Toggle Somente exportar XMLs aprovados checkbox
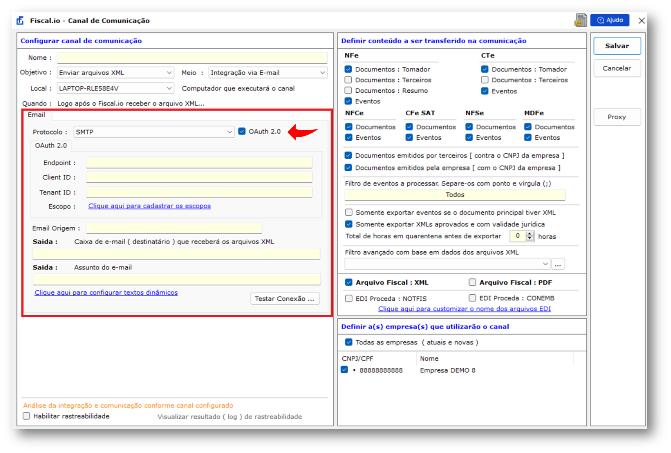Screen dimensions: 671x453 (x=349, y=224)
